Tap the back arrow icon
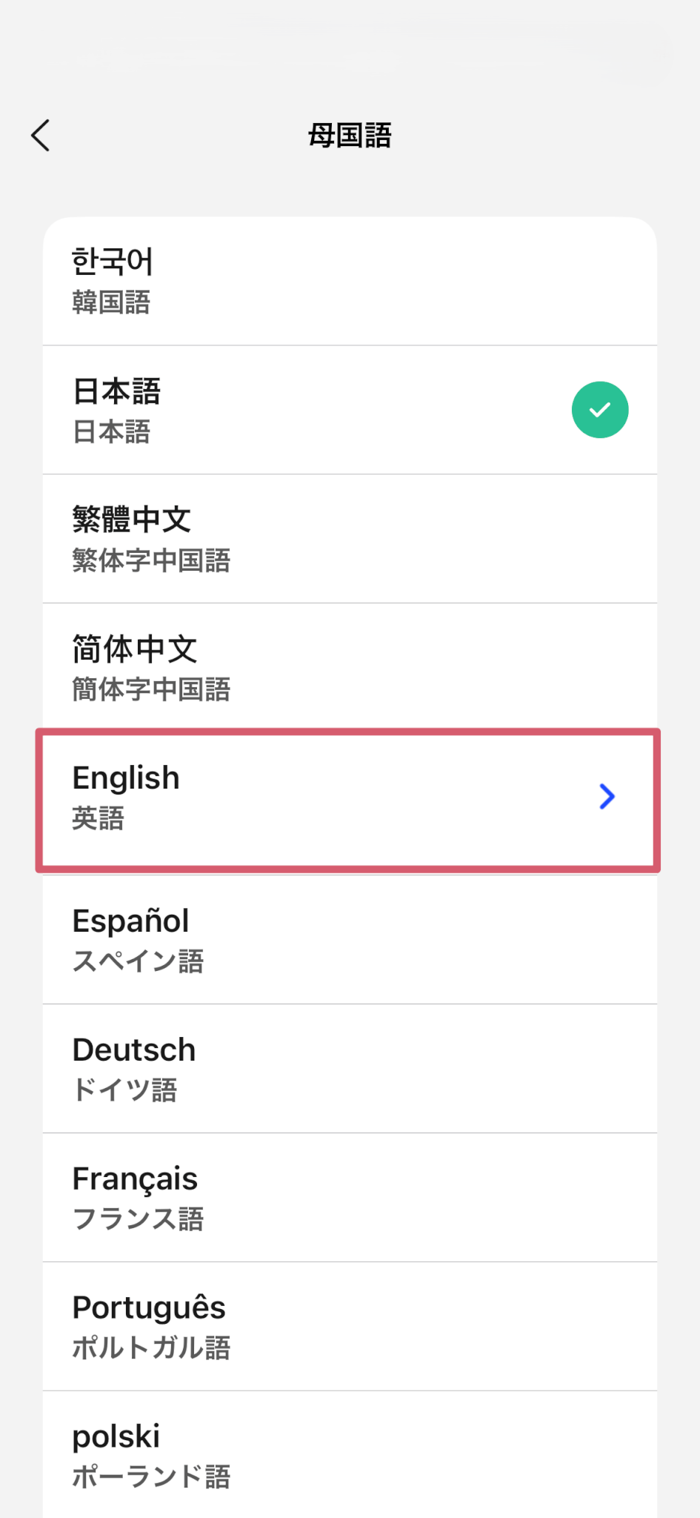The width and height of the screenshot is (700, 1518). click(41, 136)
